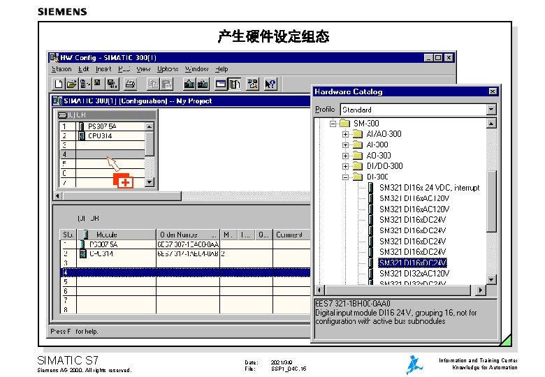Click the SM-300 folder icon
This screenshot has width=545, height=377.
tap(344, 124)
